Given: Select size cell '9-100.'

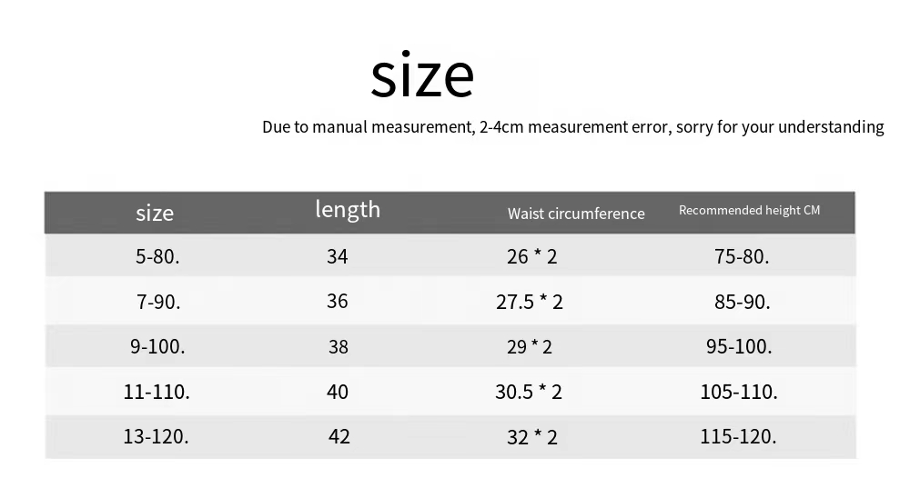Looking at the screenshot, I should point(157,346).
